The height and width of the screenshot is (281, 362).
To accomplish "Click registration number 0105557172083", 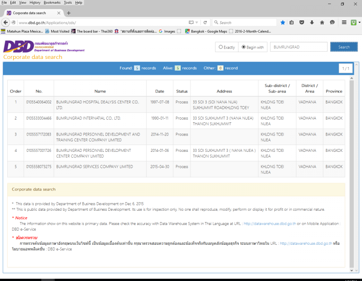I will [39, 134].
